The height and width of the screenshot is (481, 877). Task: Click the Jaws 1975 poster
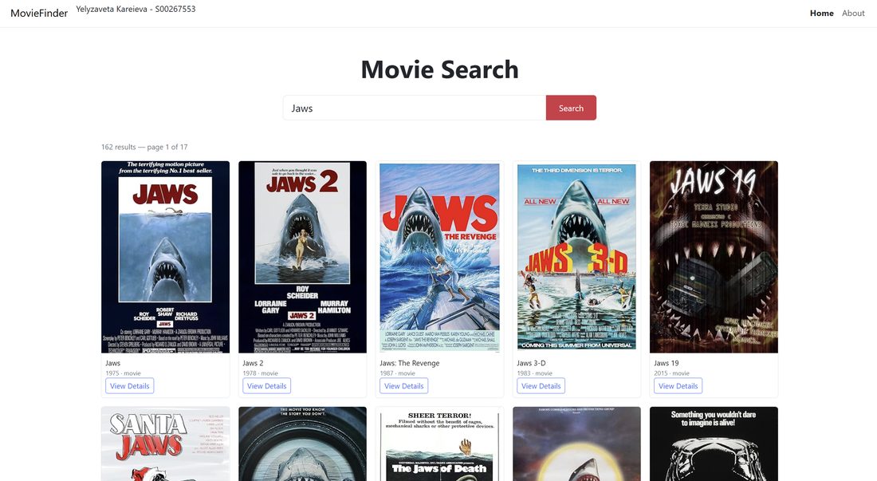click(166, 258)
